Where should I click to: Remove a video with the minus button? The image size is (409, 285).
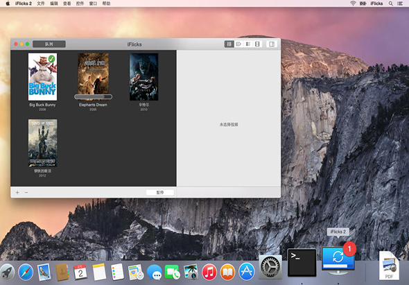pyautogui.click(x=26, y=192)
